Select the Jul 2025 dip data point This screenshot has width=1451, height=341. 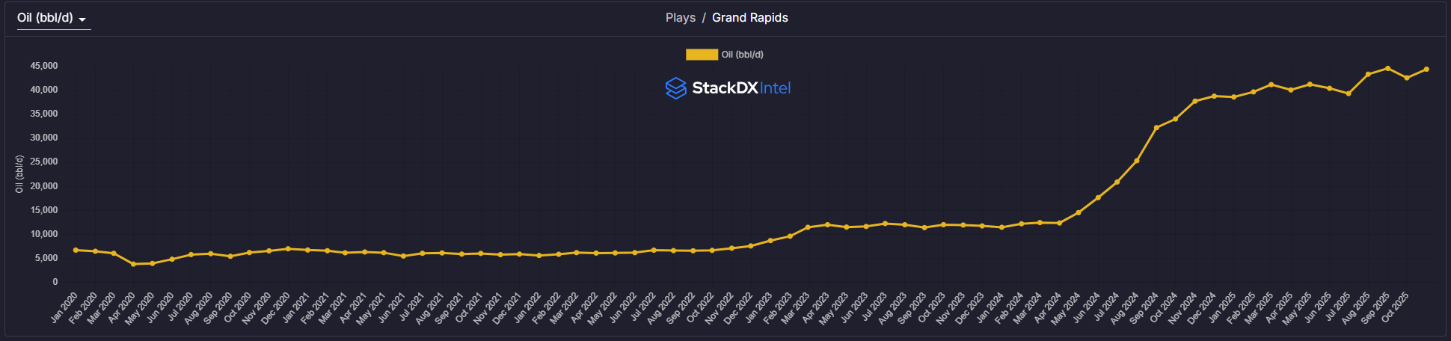1349,93
